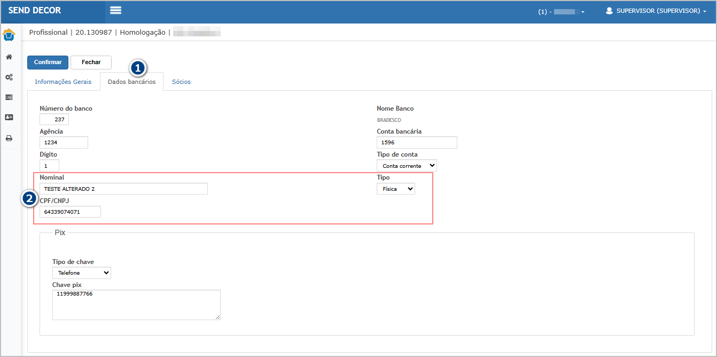Toggle the hamburger menu in header
Image resolution: width=717 pixels, height=357 pixels.
pyautogui.click(x=115, y=11)
